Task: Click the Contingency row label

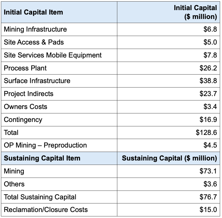Action: (x=23, y=120)
